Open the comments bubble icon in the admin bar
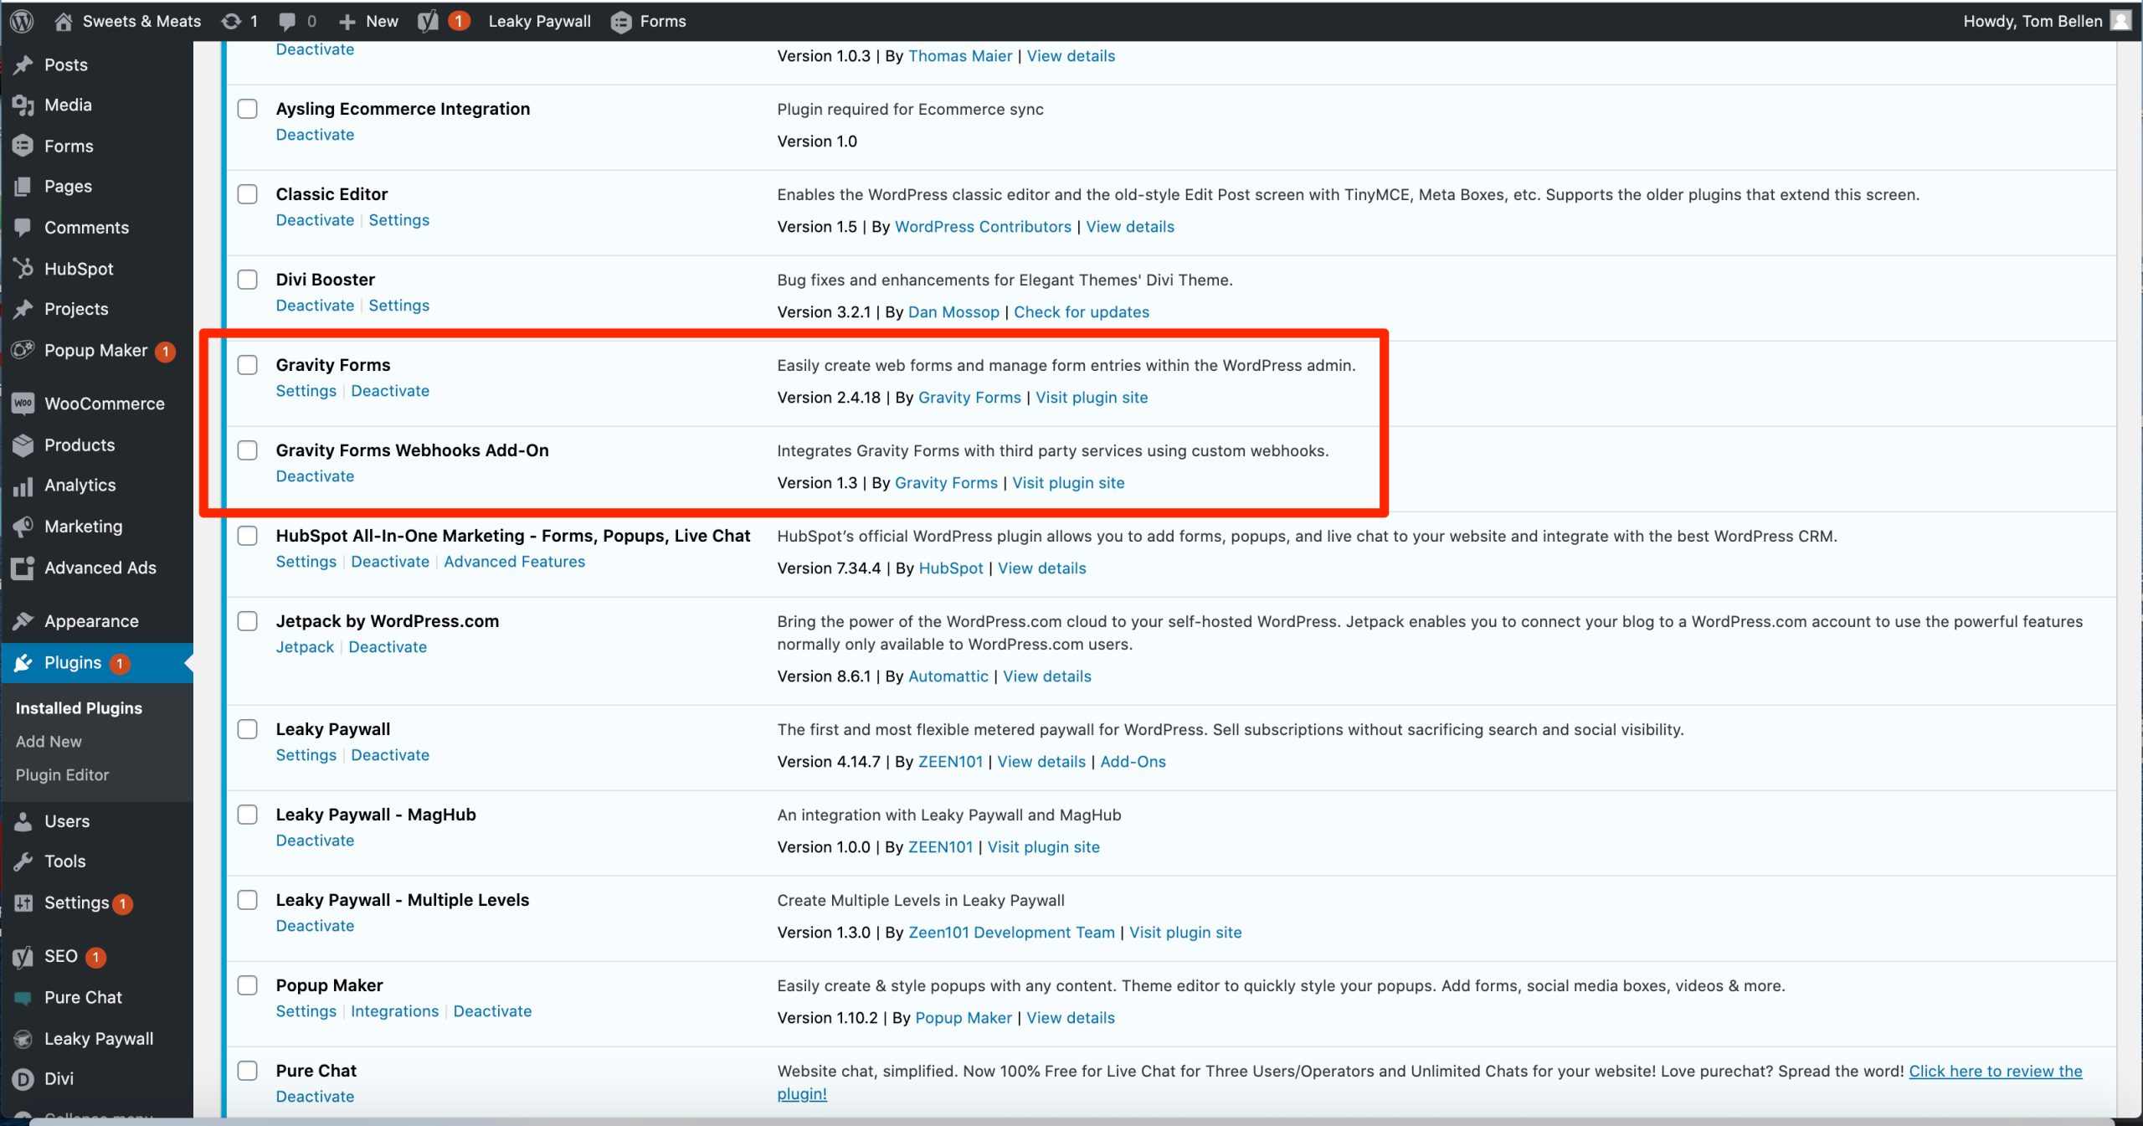The image size is (2143, 1126). click(287, 22)
